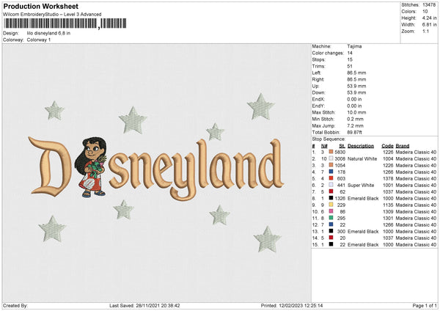
Task: Click the width value '6.81 in'
Action: (x=429, y=25)
